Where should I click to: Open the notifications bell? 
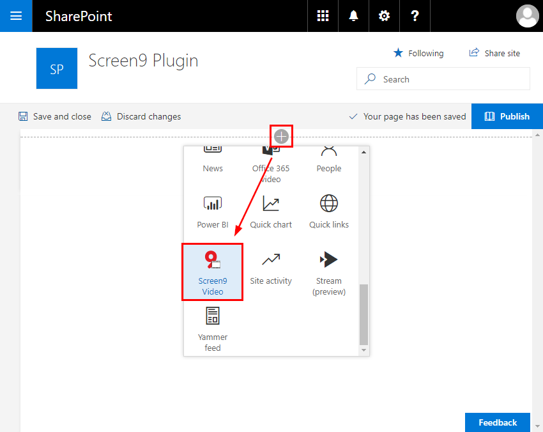(353, 16)
